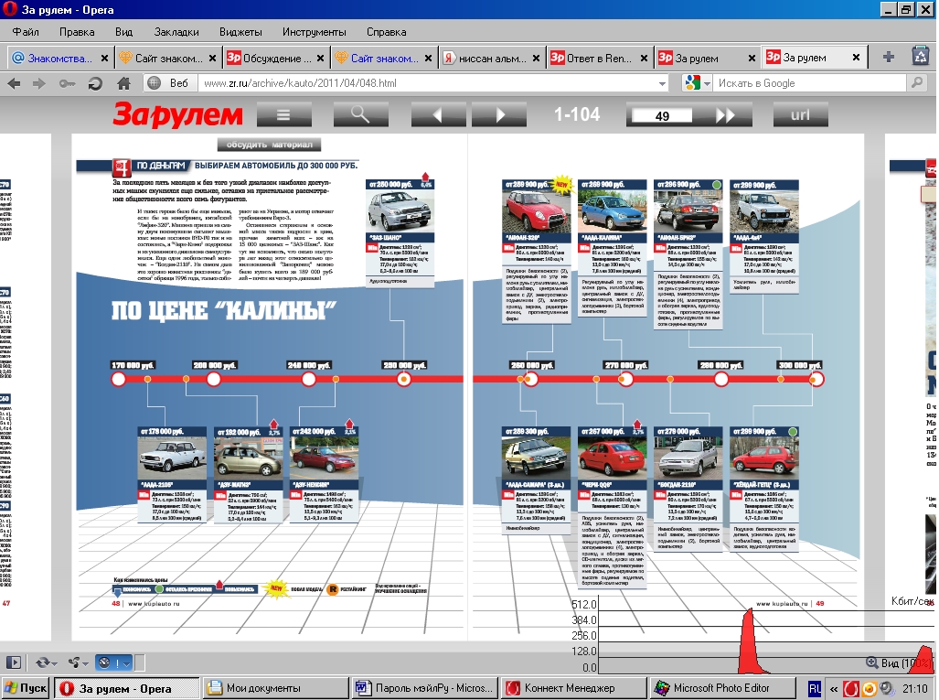Select the blue Лада-Калина car photo
Viewport: 939px width, 700px height.
pos(612,211)
